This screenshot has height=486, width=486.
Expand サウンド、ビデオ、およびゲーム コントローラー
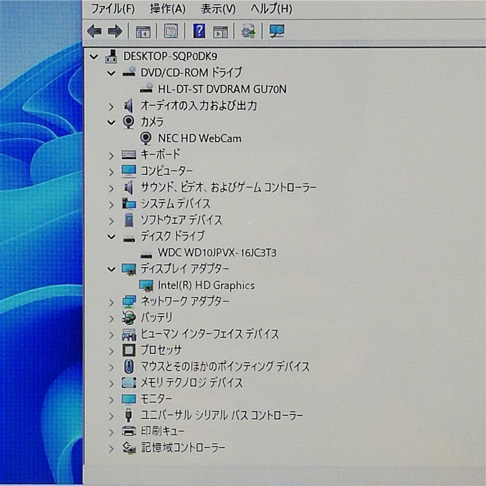tap(111, 188)
